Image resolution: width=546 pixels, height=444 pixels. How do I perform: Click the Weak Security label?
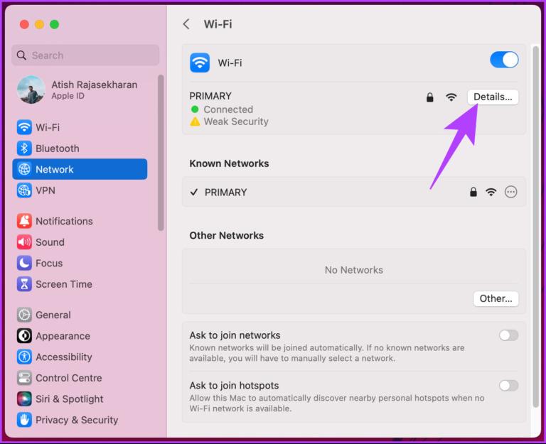(236, 121)
